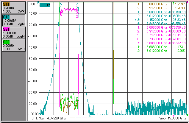Click the Stop 15.0000 GHz frequency field
The image size is (189, 123).
click(173, 118)
